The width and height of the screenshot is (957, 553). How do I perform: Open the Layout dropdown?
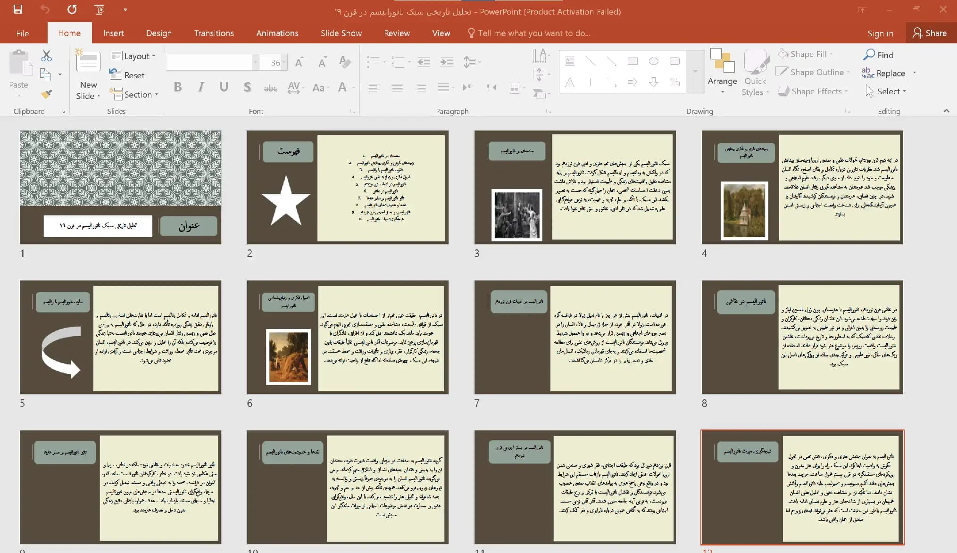(133, 56)
